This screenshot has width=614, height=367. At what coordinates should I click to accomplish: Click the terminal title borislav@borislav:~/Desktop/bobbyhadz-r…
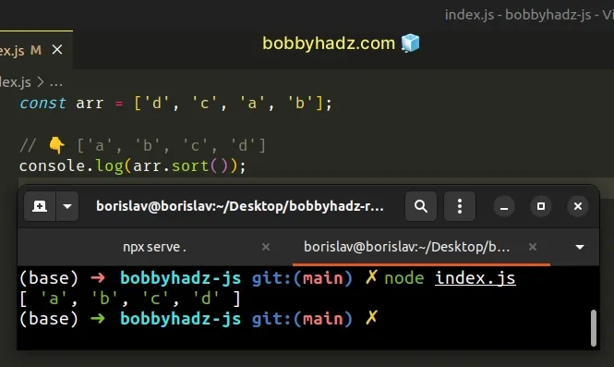(x=240, y=206)
